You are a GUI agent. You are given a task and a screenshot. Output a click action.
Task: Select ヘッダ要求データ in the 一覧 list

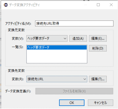click(57, 47)
